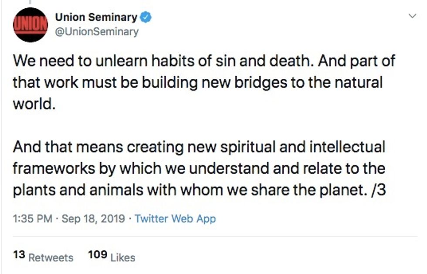This screenshot has height=274, width=427.
Task: Click the Twitter Web App source link
Action: 175,219
